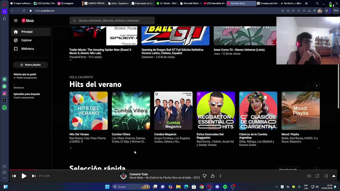
Task: Open X Twitter in Opera sidebar
Action: (4, 101)
